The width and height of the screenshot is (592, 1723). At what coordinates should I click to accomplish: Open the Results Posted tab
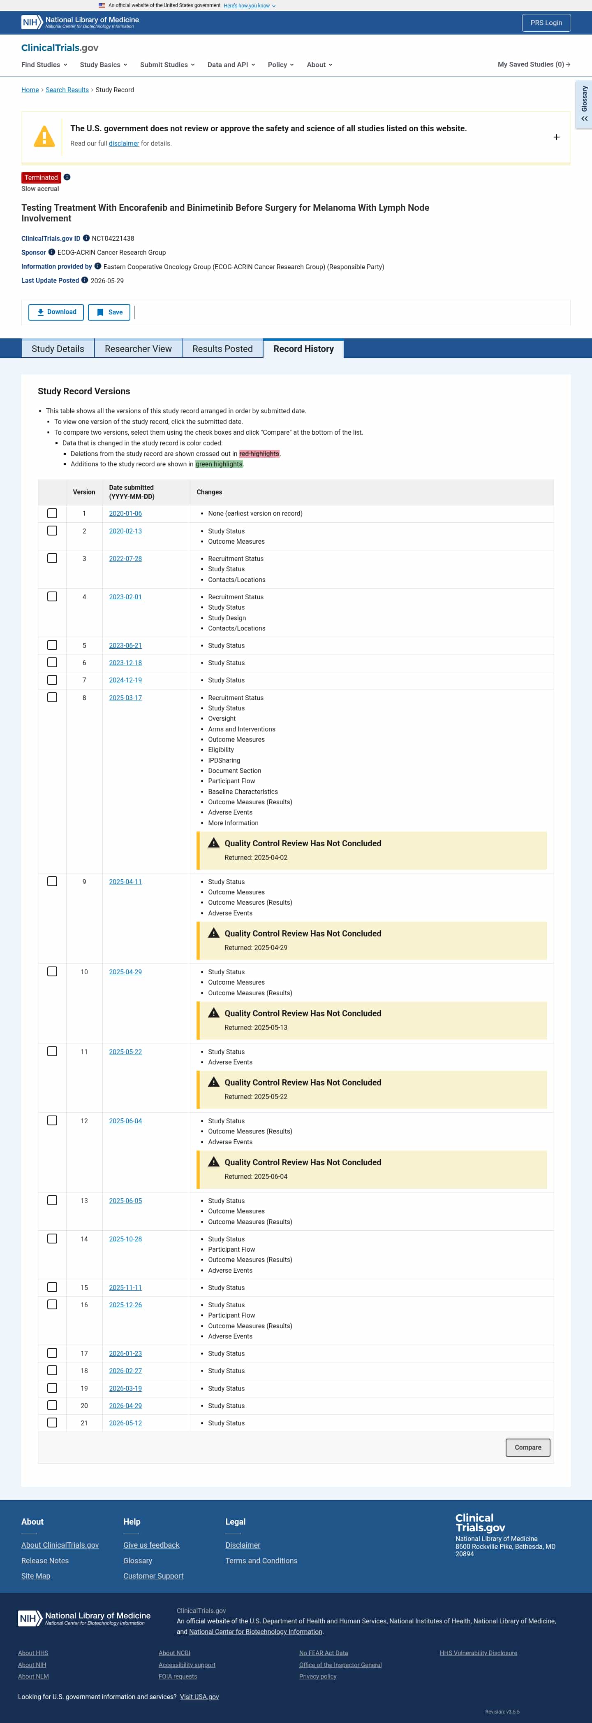(222, 349)
